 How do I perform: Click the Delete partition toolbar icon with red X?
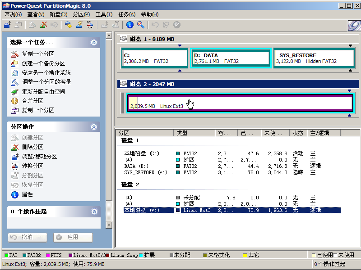pos(43,25)
